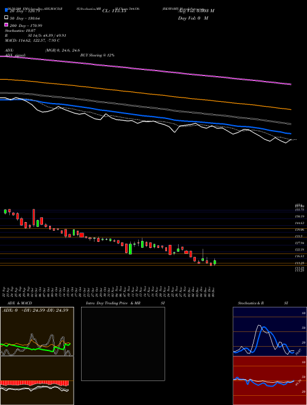
Task: Open the ADX line chart thumbnail
Action: pos(37,331)
